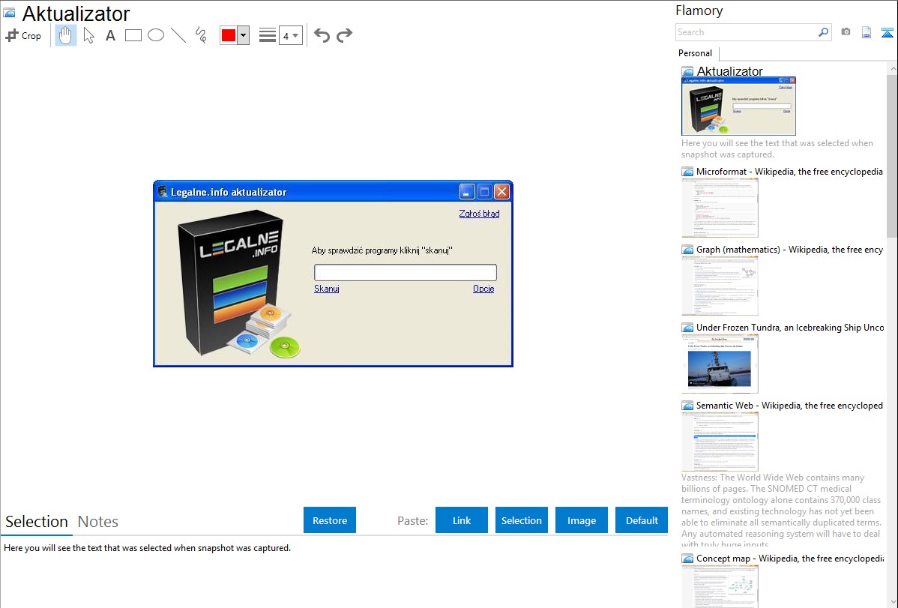Viewport: 898px width, 608px height.
Task: Click the Under Frozen Tundra snapshot item icon
Action: coord(687,328)
